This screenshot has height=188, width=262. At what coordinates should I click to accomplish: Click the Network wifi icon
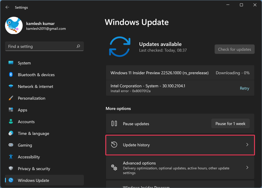click(x=11, y=86)
